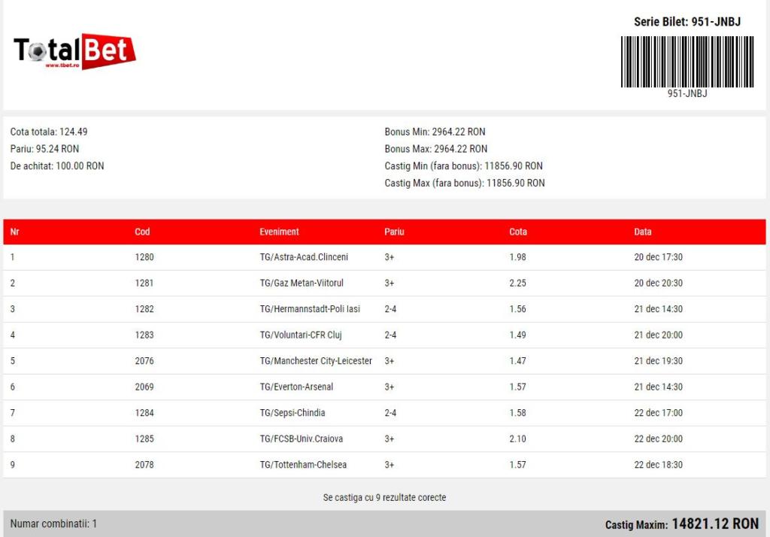This screenshot has height=537, width=770.
Task: Click odds value '1.58'
Action: pos(517,413)
